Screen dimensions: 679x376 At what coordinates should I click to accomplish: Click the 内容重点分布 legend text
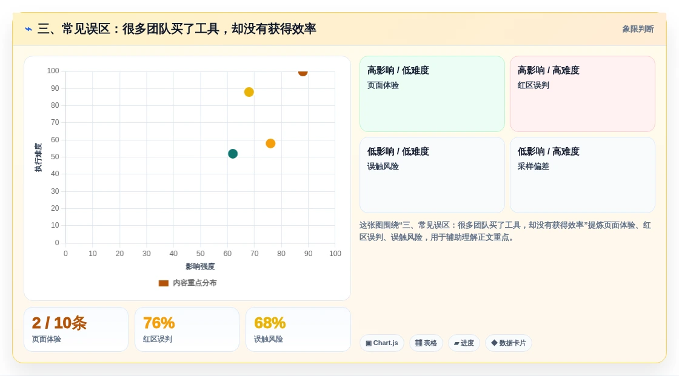(x=195, y=283)
